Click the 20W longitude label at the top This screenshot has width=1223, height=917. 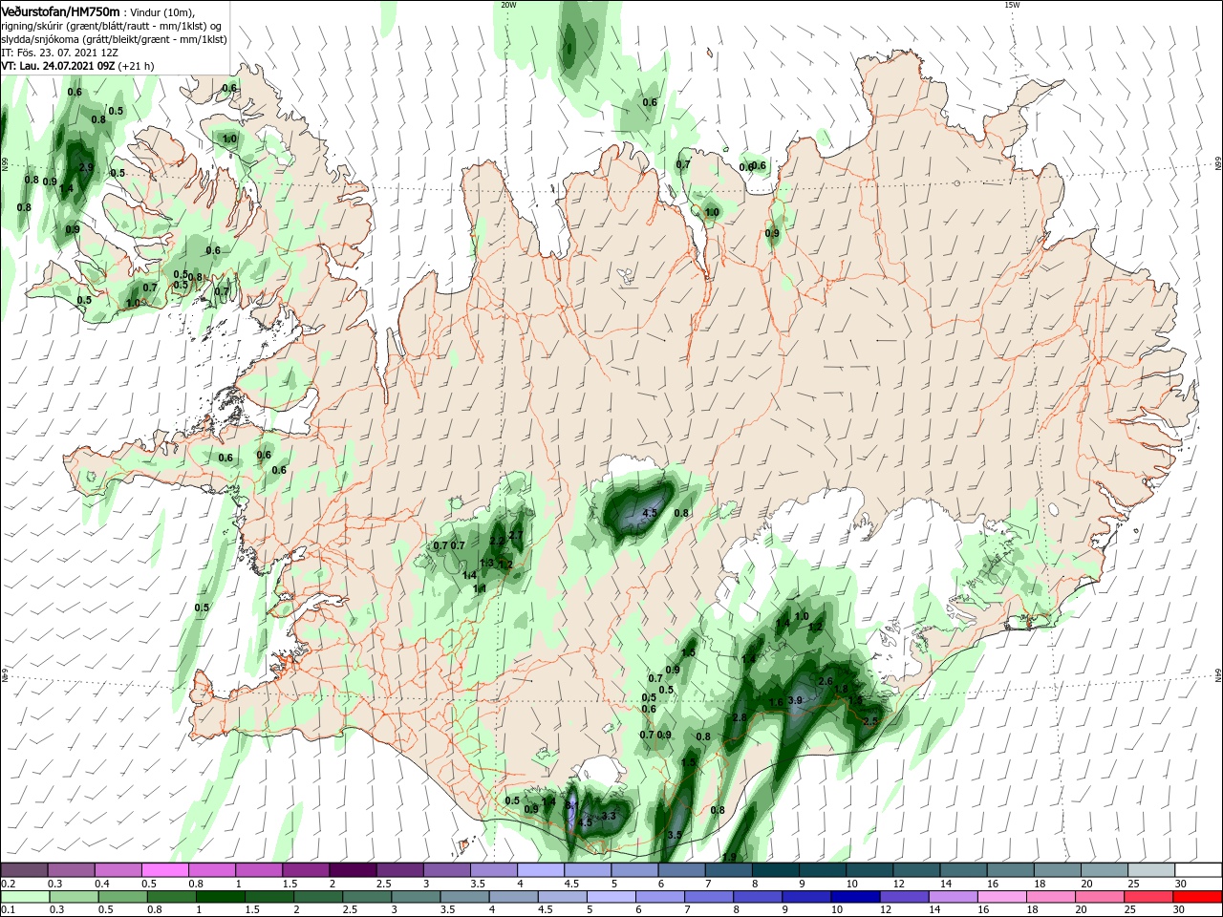point(508,5)
